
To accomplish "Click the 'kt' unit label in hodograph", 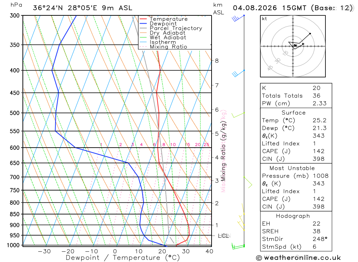I will (x=265, y=19).
